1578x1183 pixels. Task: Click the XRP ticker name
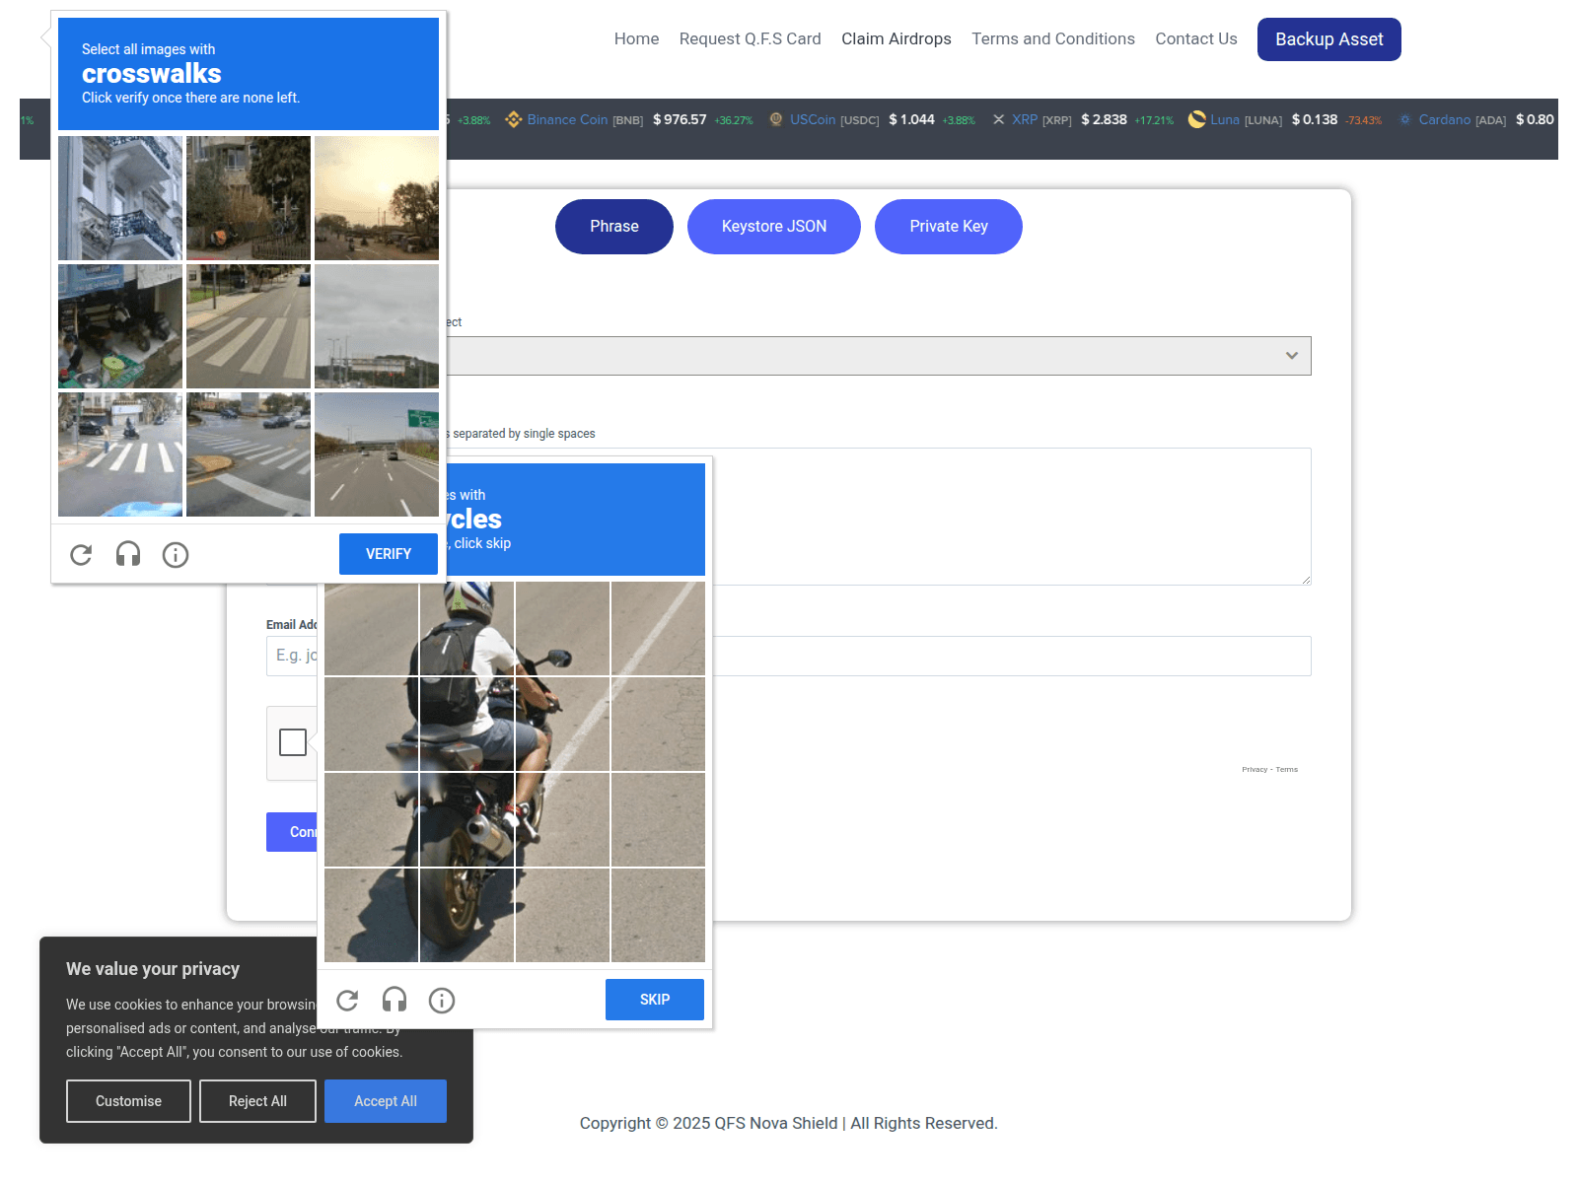coord(1025,119)
